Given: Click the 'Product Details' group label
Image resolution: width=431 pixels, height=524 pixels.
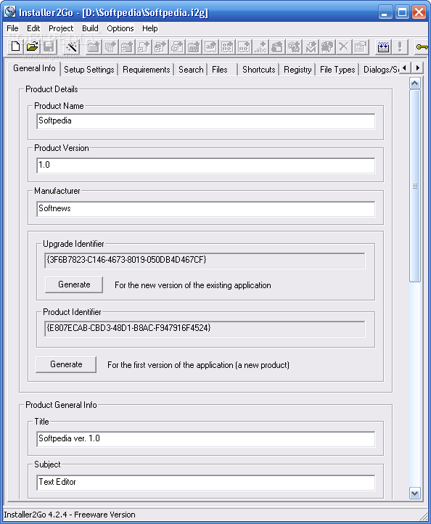Looking at the screenshot, I should (52, 89).
